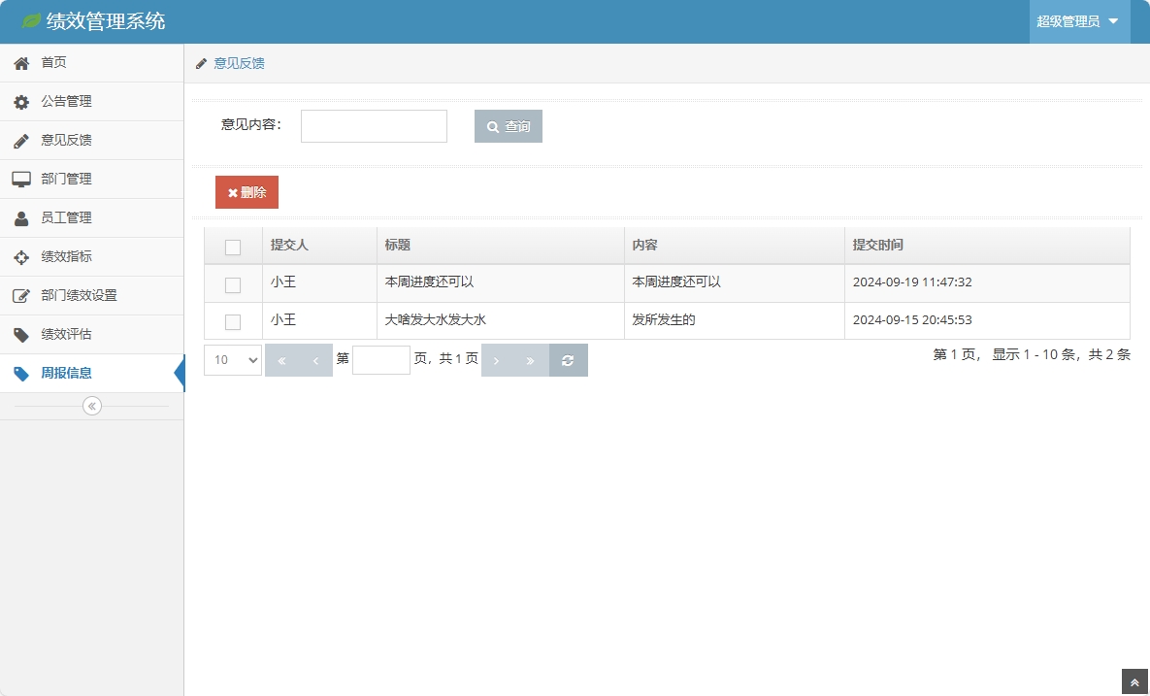This screenshot has width=1150, height=696.
Task: Click the home icon beside 首页
Action: pyautogui.click(x=21, y=63)
